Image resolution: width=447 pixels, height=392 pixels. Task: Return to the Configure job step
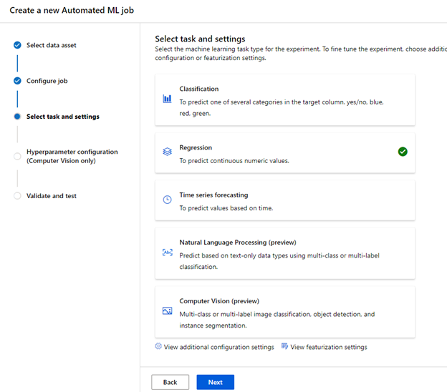[47, 81]
